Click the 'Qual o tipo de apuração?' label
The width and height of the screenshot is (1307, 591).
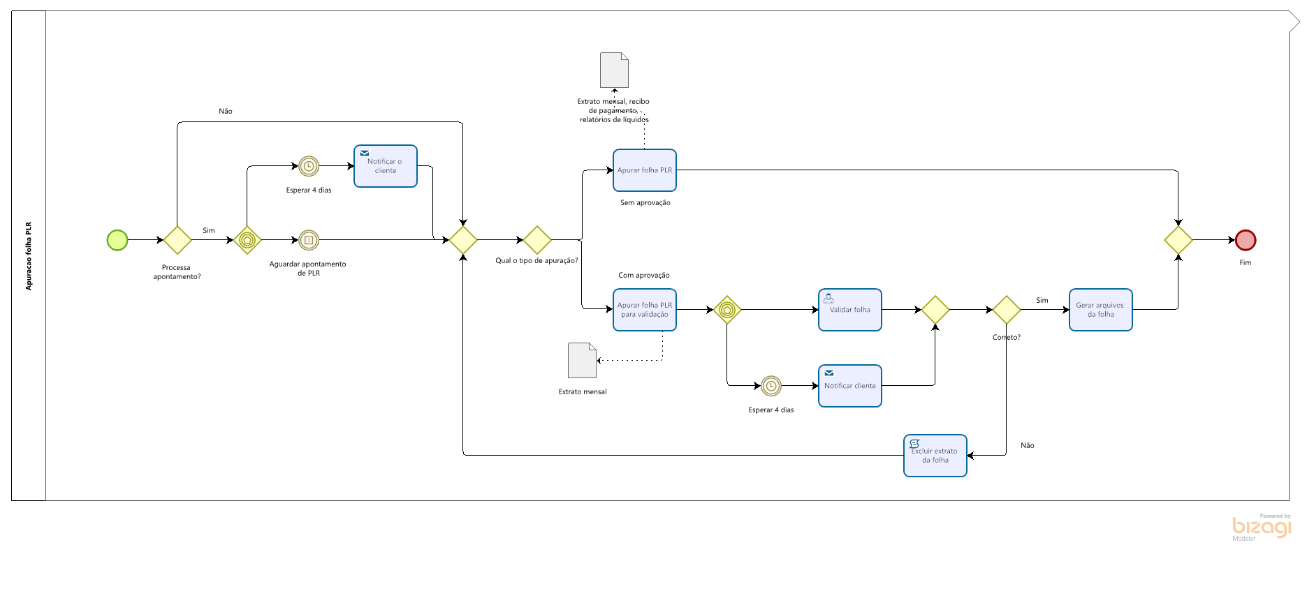click(536, 261)
